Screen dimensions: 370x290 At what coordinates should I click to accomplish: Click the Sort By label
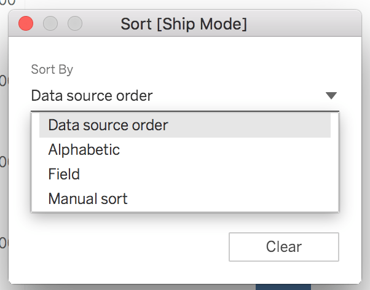[52, 69]
